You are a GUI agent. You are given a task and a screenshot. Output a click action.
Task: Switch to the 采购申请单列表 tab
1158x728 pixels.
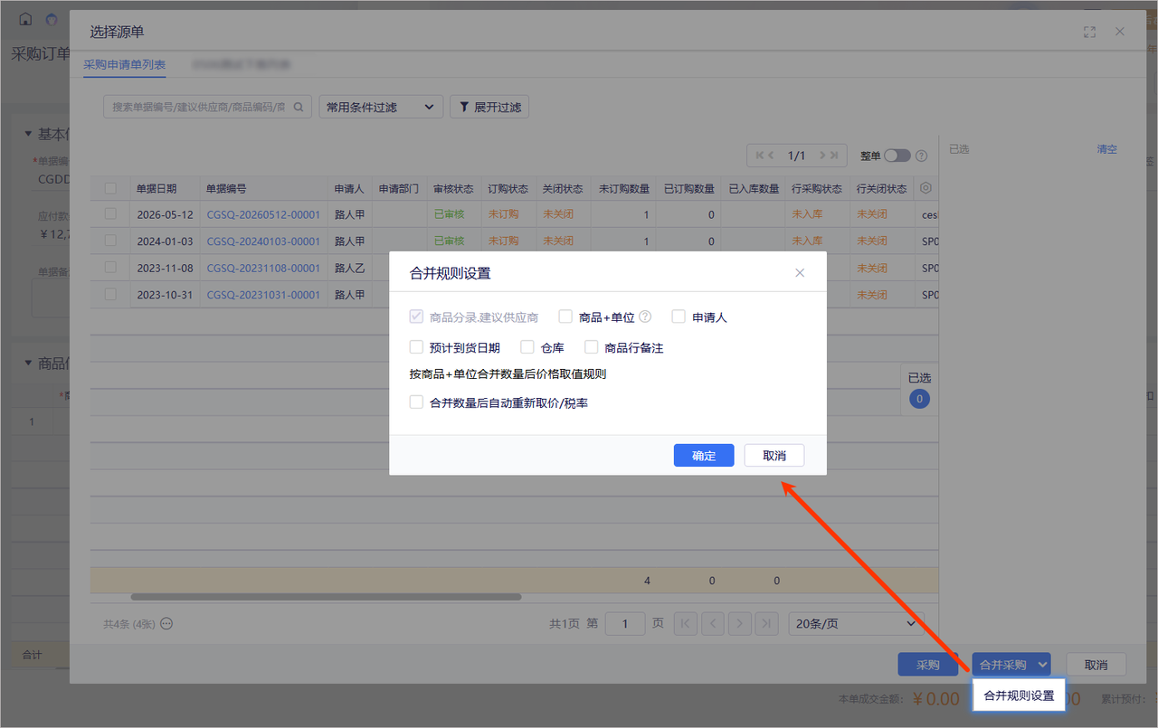124,64
